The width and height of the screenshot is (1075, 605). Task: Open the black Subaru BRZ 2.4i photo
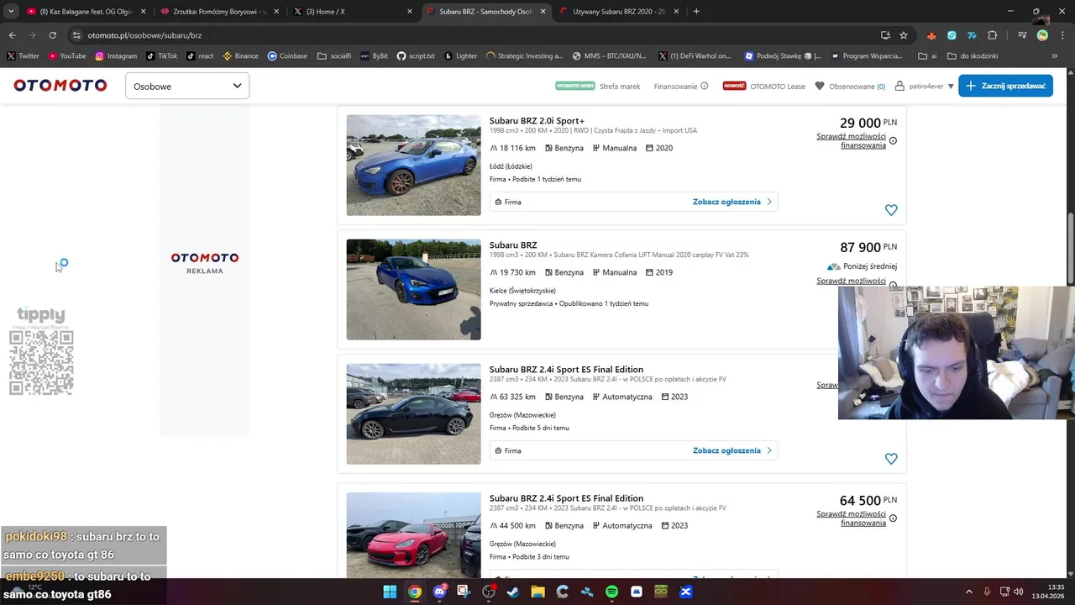click(413, 413)
